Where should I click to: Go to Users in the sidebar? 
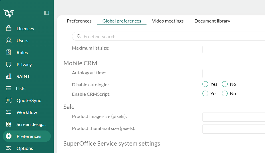pyautogui.click(x=23, y=41)
